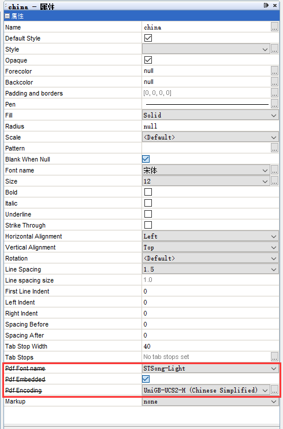Enable the Underline checkbox
The width and height of the screenshot is (283, 429).
148,214
